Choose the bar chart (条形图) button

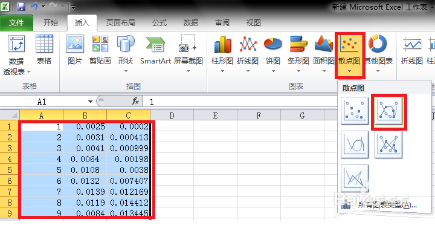(298, 54)
